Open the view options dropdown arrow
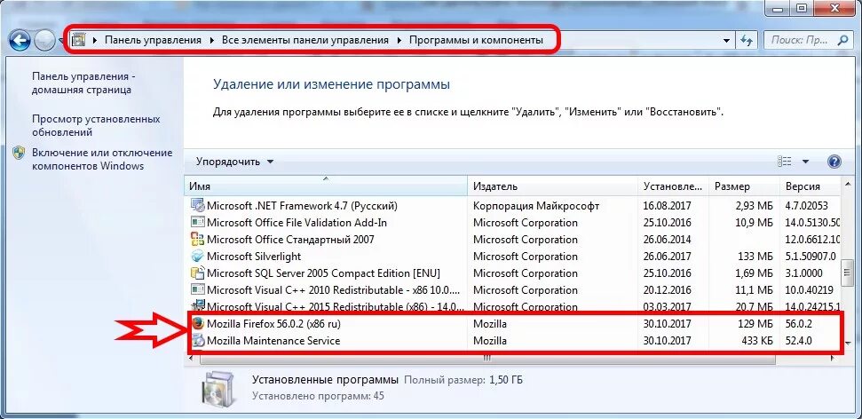 [x=806, y=162]
